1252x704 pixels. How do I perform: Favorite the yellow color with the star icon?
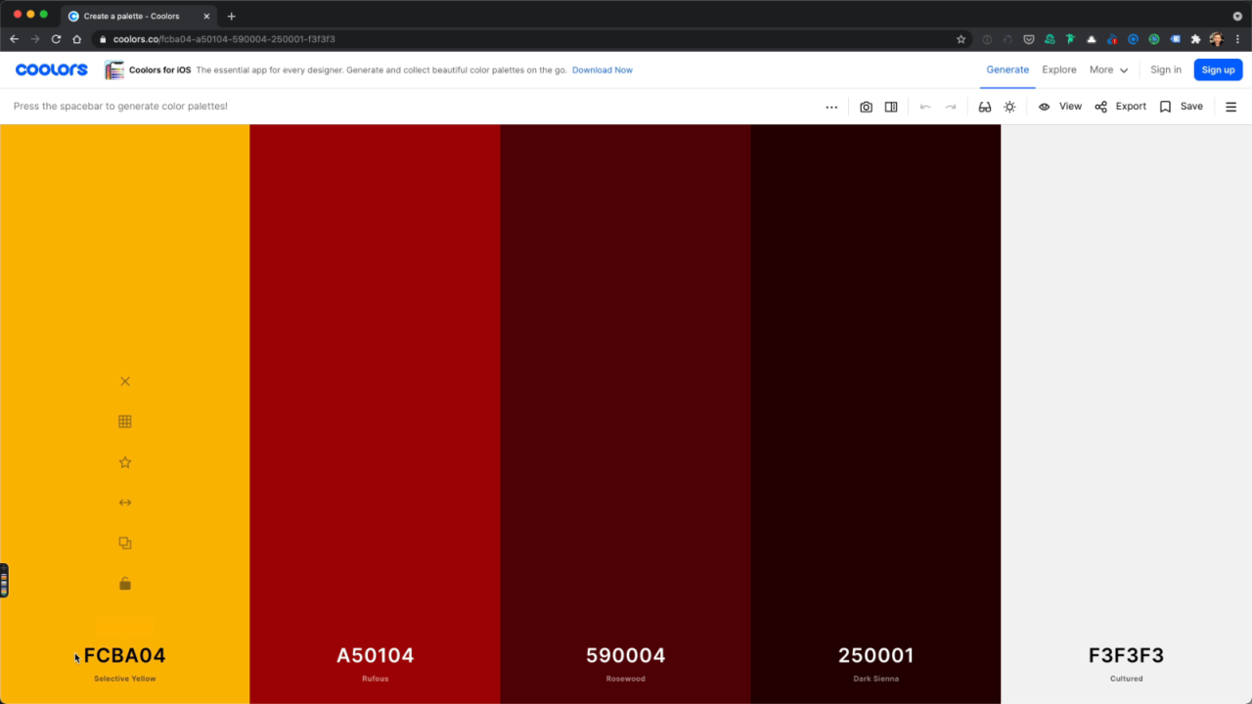(125, 462)
